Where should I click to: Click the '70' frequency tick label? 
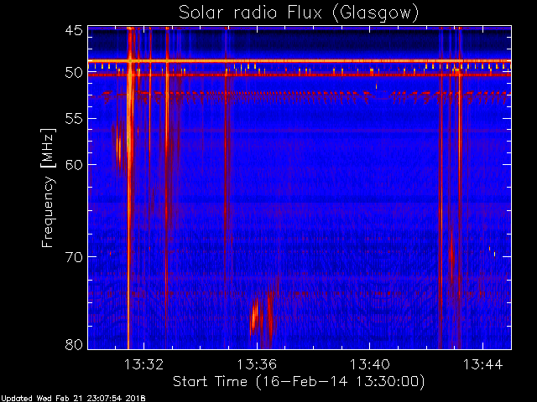[x=74, y=256]
